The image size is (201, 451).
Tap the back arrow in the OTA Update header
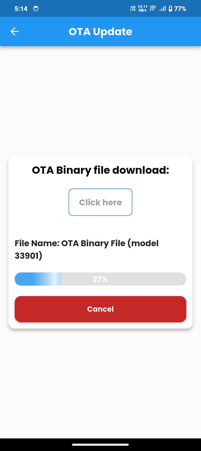pyautogui.click(x=15, y=31)
